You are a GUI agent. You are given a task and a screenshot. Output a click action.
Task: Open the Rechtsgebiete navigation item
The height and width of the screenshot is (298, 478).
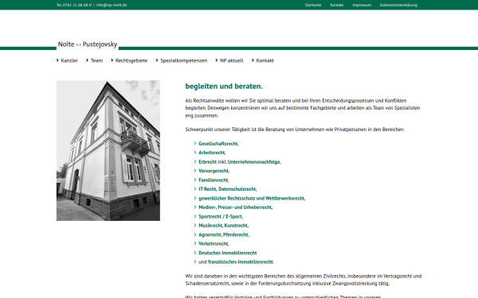tap(131, 60)
